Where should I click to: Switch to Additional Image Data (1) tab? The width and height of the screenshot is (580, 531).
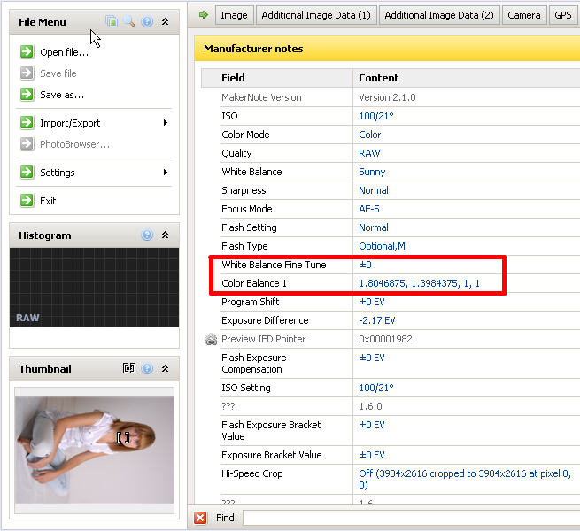tap(316, 15)
